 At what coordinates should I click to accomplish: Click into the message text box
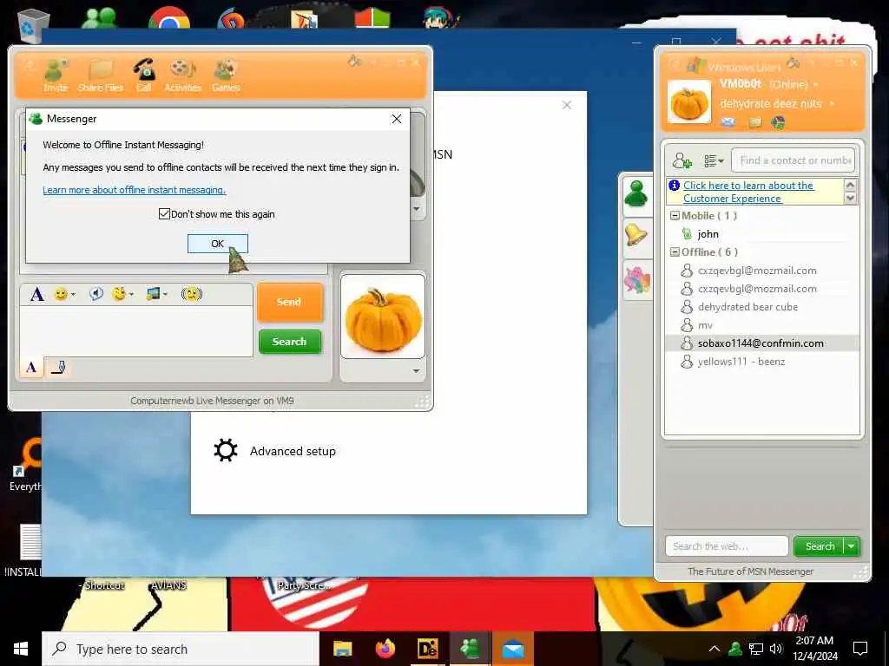point(136,331)
